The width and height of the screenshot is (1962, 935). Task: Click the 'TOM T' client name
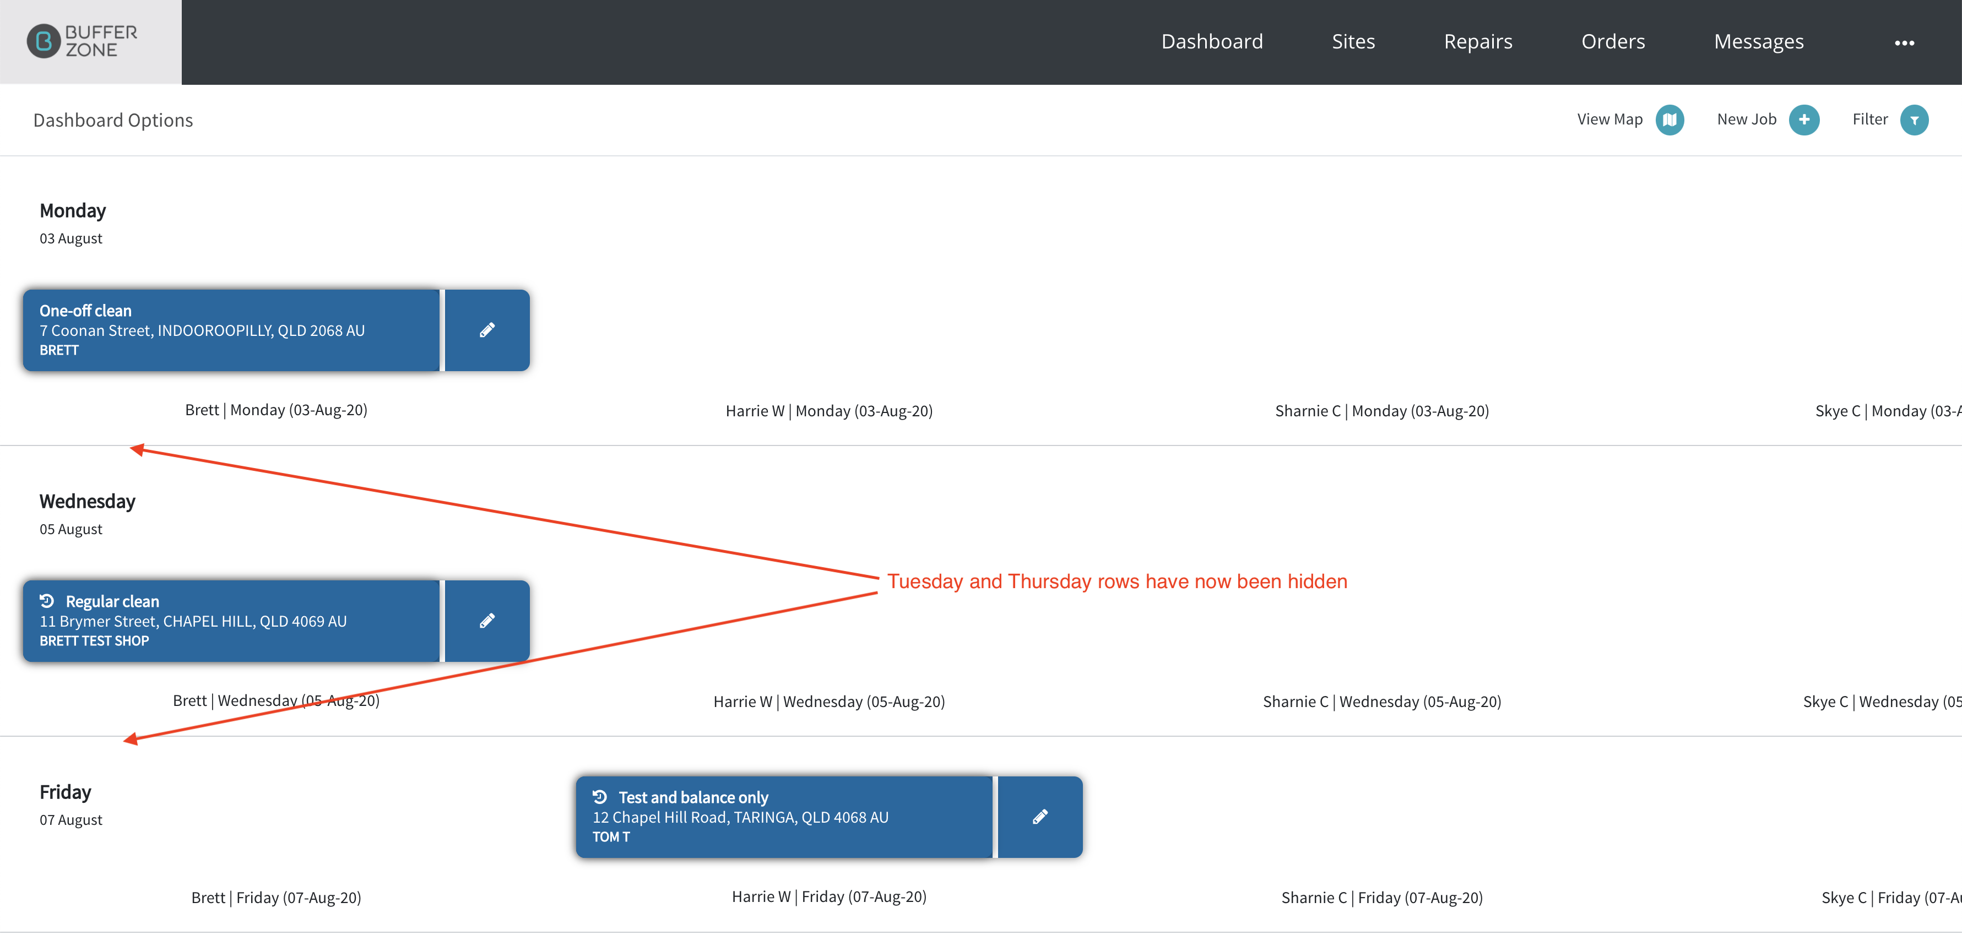pos(611,838)
